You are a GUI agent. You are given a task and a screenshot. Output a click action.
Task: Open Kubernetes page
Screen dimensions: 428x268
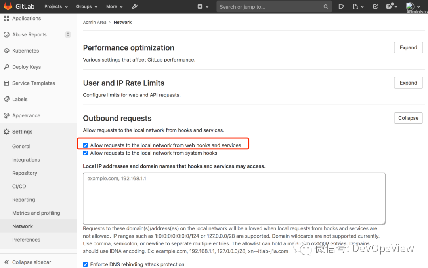coord(26,51)
